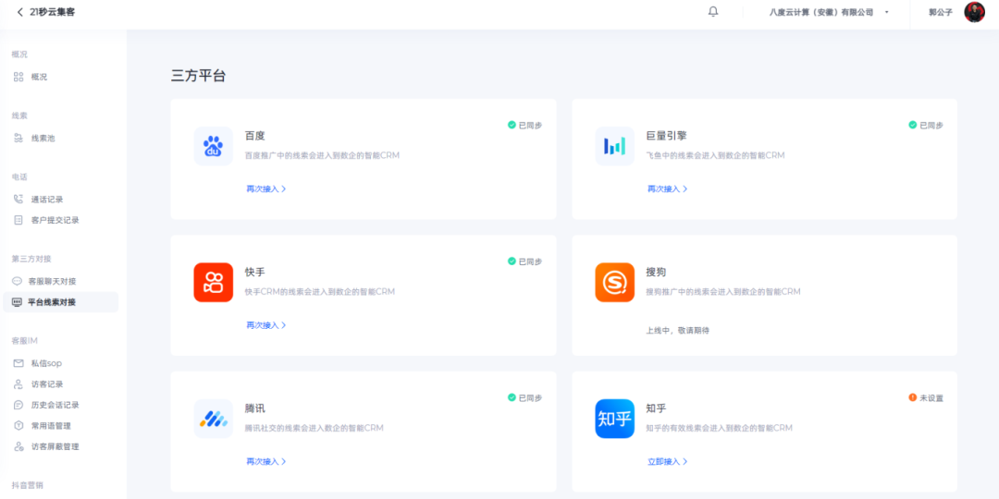Click the 客户提交记录 document icon
Screen dimensions: 999x499
pos(18,220)
